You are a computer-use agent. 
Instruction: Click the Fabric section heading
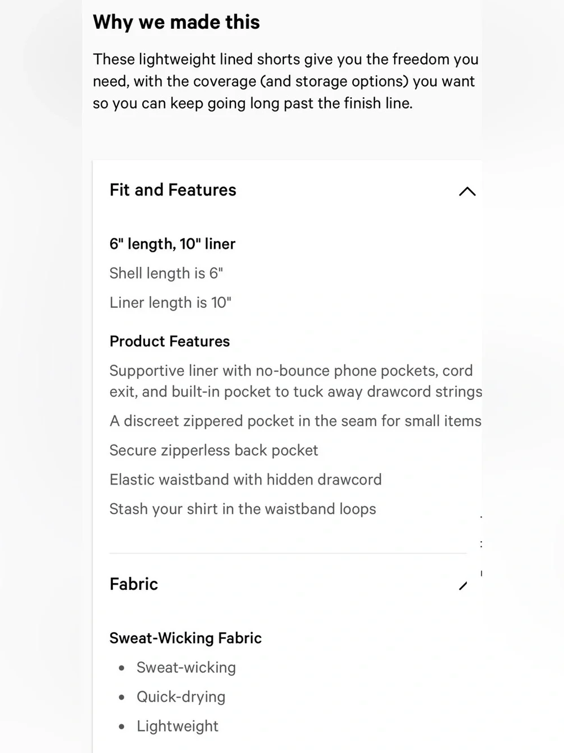coord(134,584)
